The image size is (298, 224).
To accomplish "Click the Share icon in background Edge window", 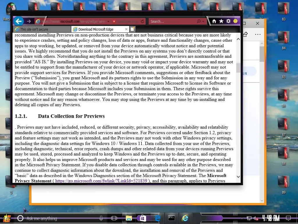I will (x=245, y=34).
